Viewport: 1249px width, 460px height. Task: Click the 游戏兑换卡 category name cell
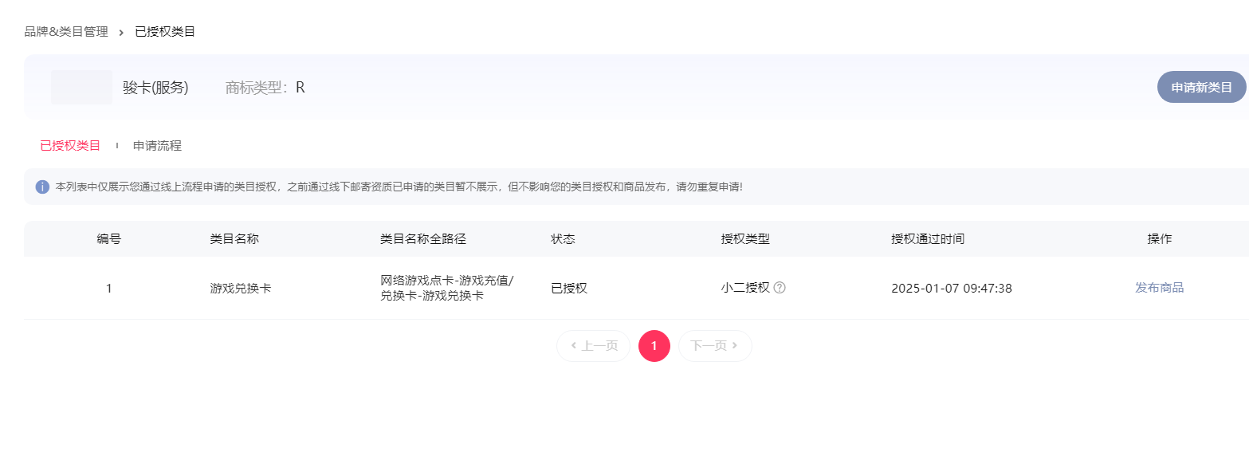pos(241,289)
